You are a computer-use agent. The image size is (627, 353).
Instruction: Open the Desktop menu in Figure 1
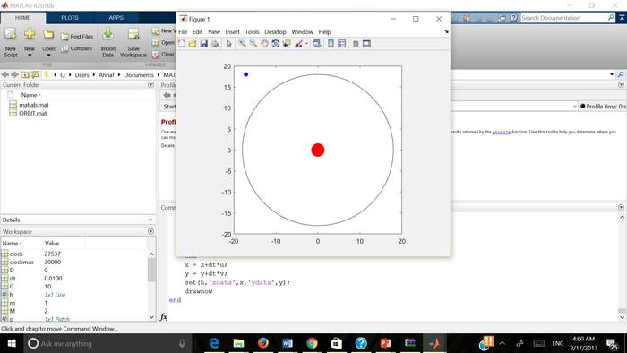[x=275, y=32]
